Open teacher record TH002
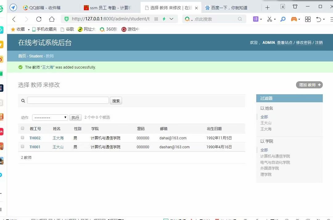333x220 pixels. click(35, 138)
